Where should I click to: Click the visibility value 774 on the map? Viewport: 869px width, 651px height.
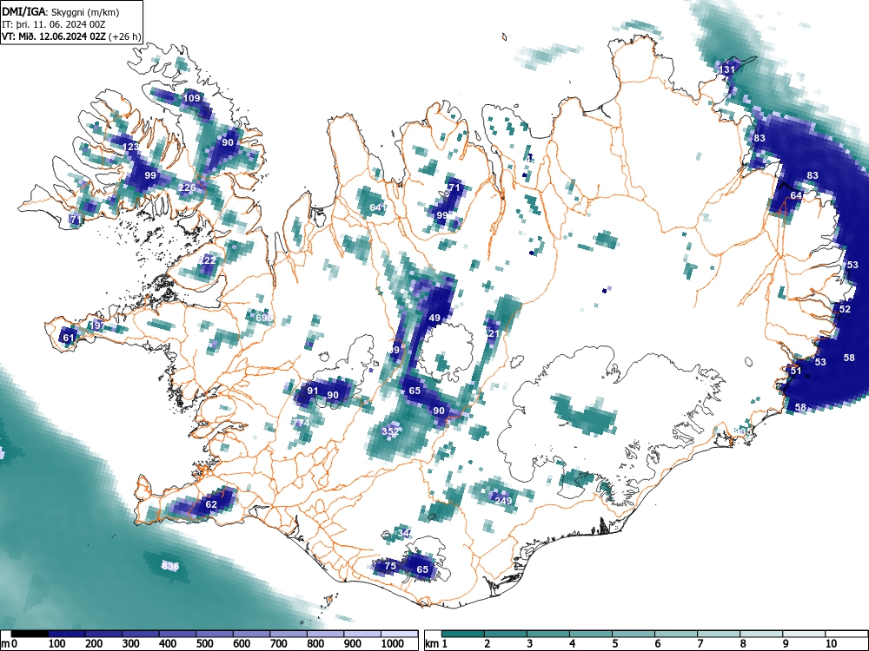pos(302,423)
